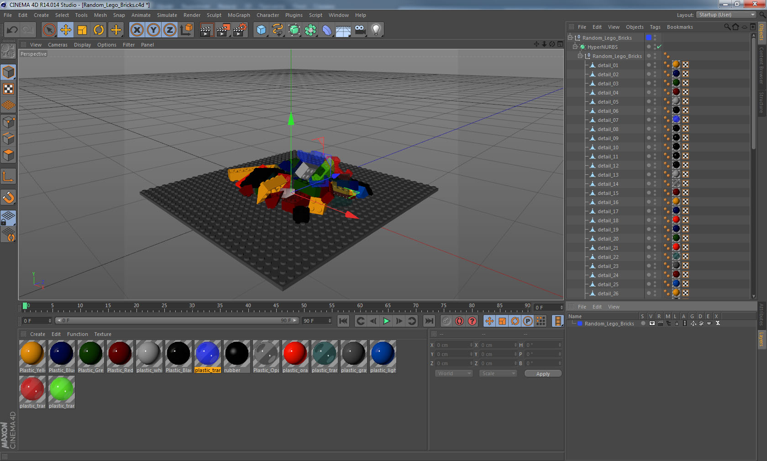The height and width of the screenshot is (461, 767).
Task: Select Edges mode
Action: 8,139
